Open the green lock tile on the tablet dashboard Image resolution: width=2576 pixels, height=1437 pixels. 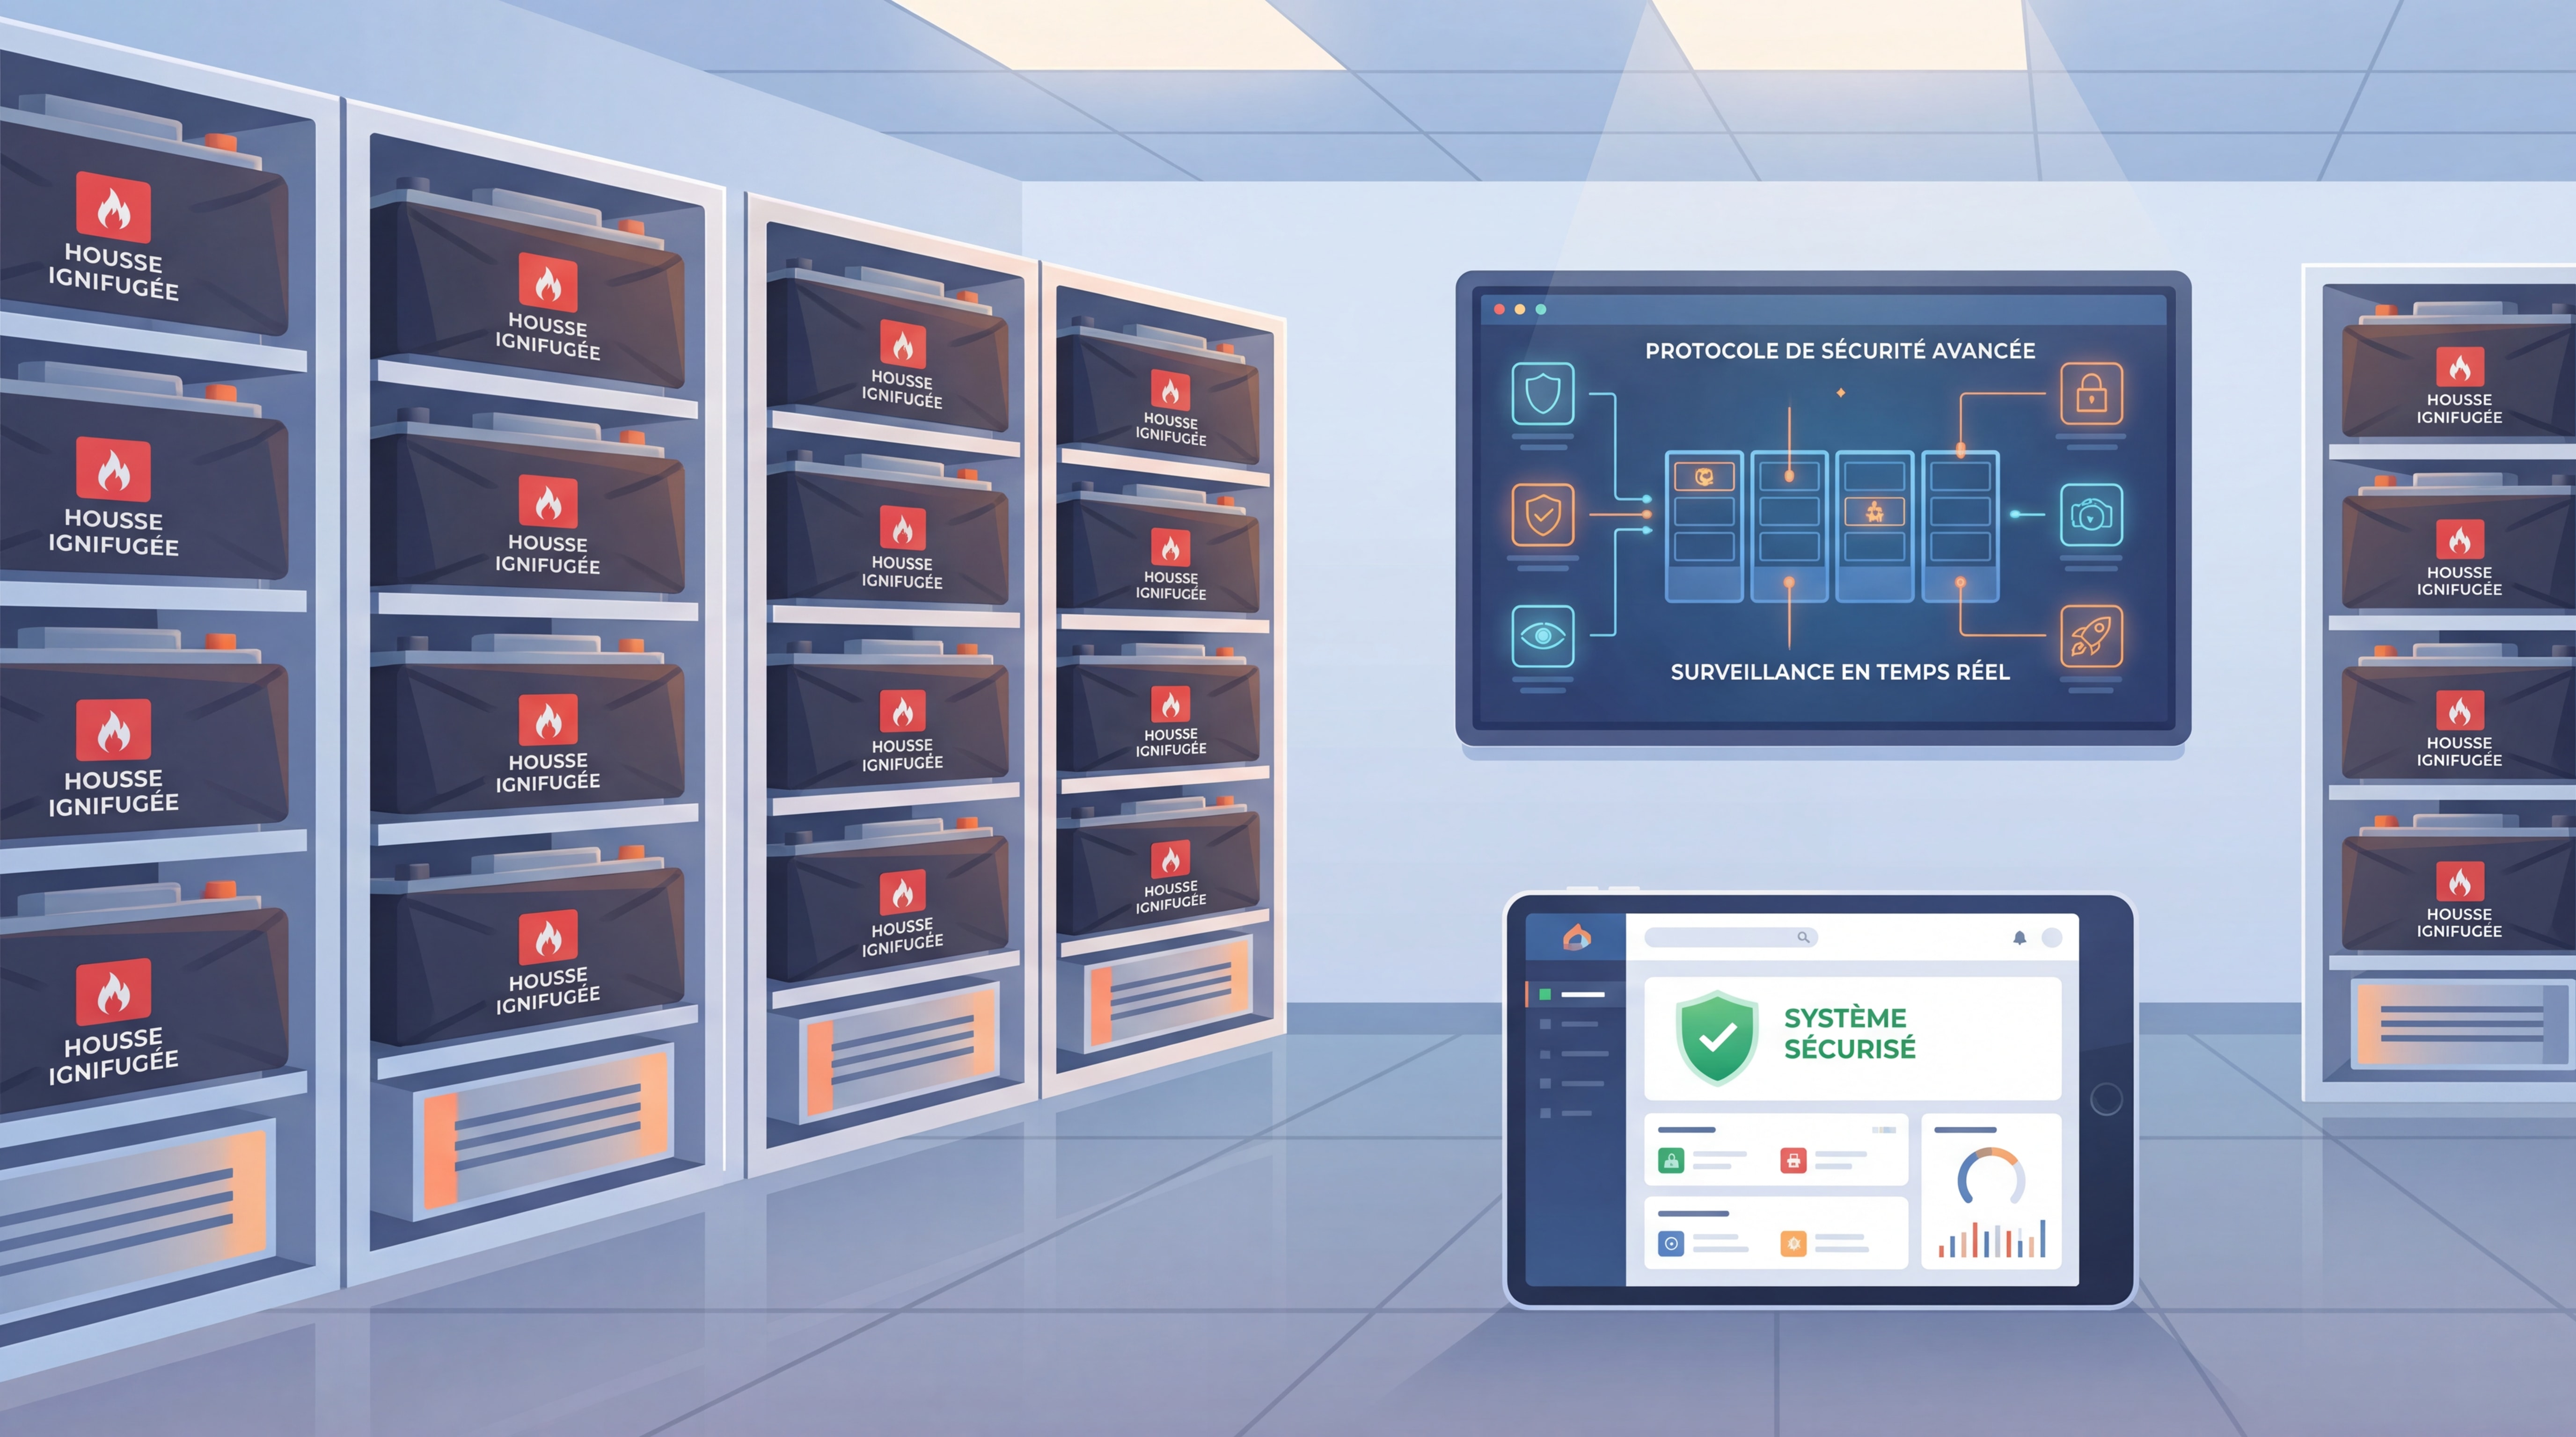click(1671, 1160)
